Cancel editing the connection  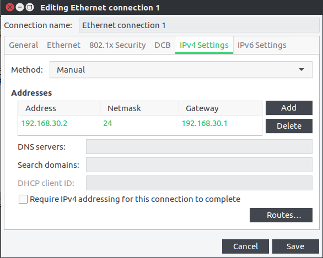245,246
